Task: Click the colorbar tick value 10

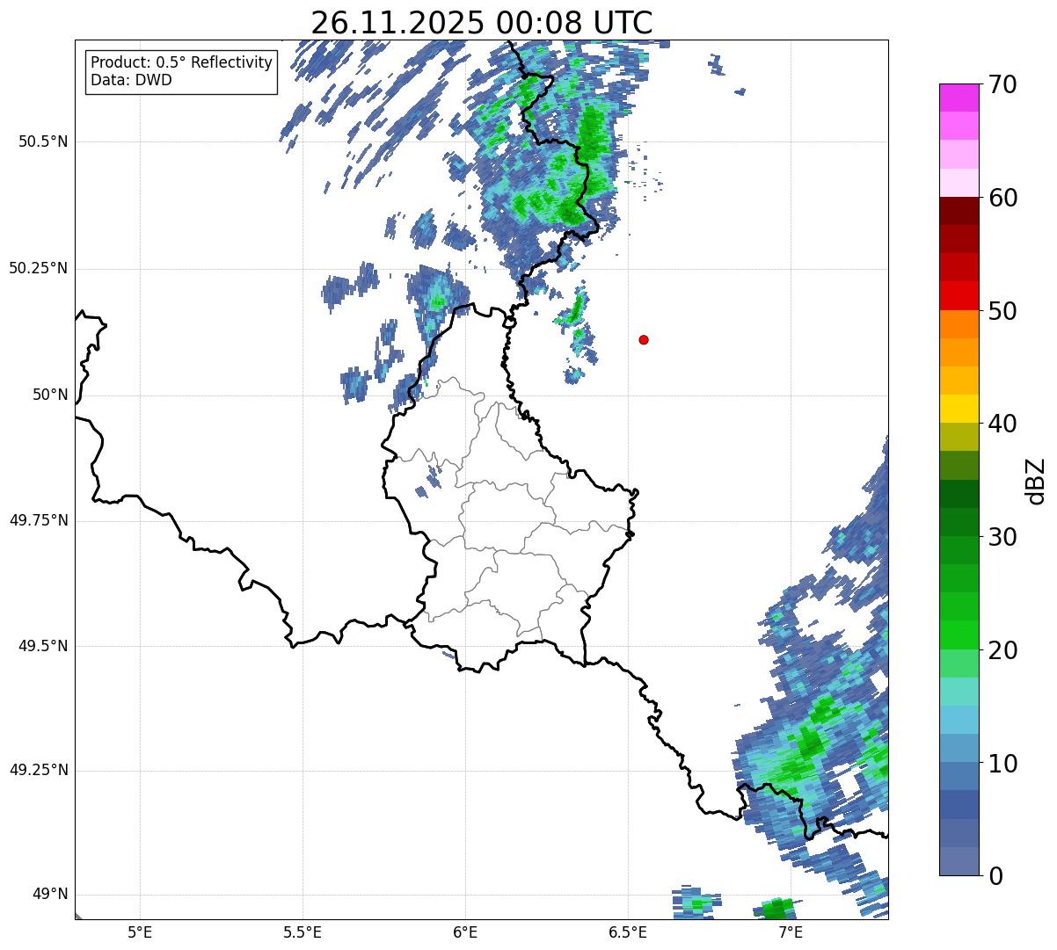Action: click(x=1003, y=764)
